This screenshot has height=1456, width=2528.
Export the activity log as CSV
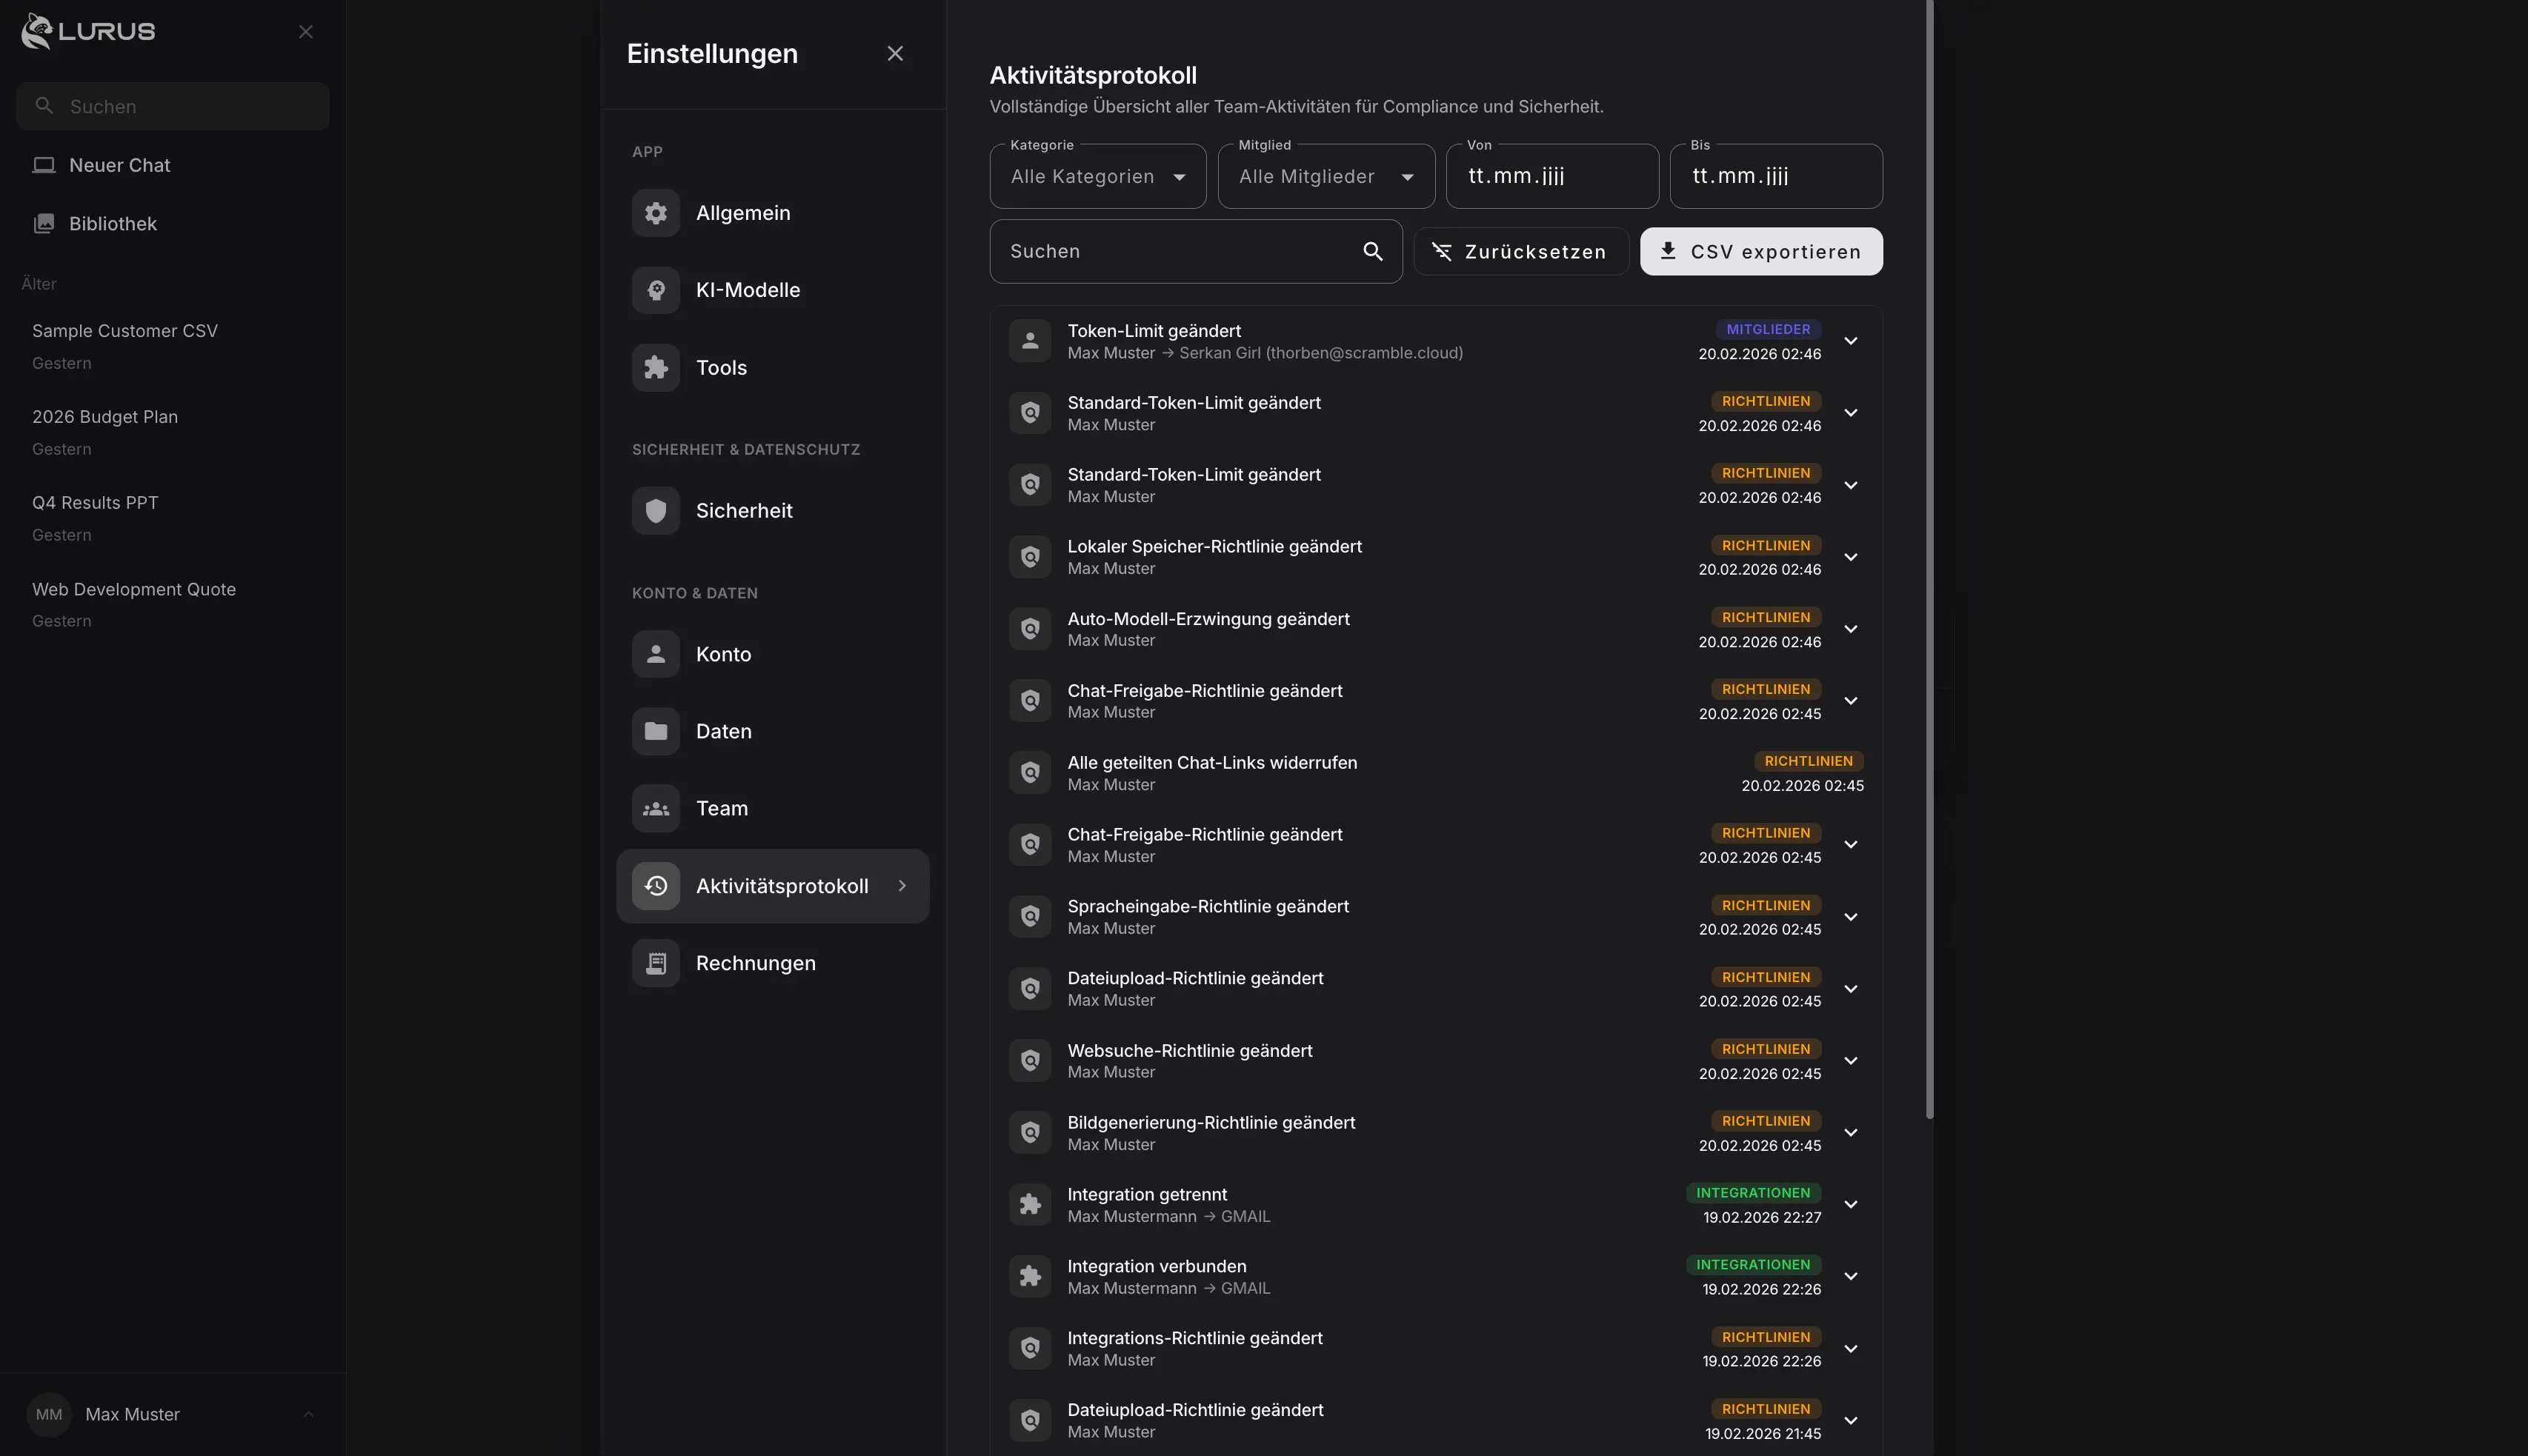(1760, 251)
